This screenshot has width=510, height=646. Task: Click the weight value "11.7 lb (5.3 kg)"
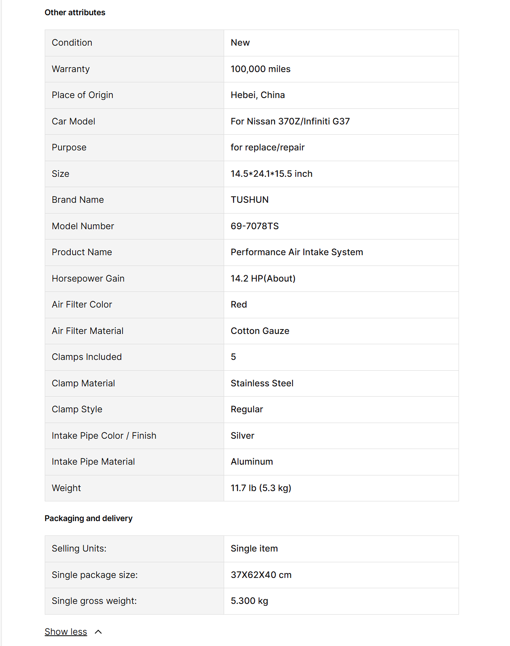pyautogui.click(x=261, y=488)
